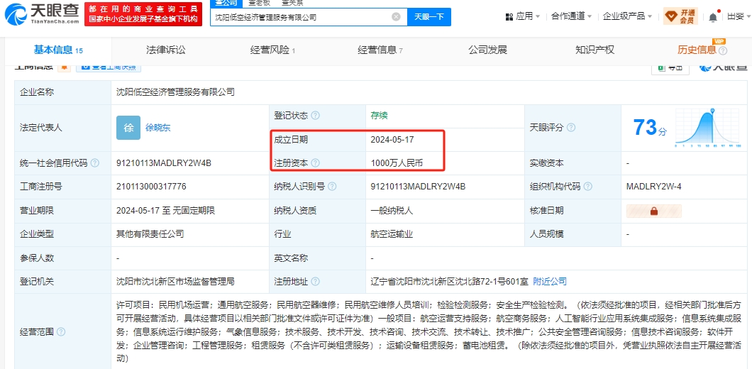Click the 存续 registration status value

(379, 116)
